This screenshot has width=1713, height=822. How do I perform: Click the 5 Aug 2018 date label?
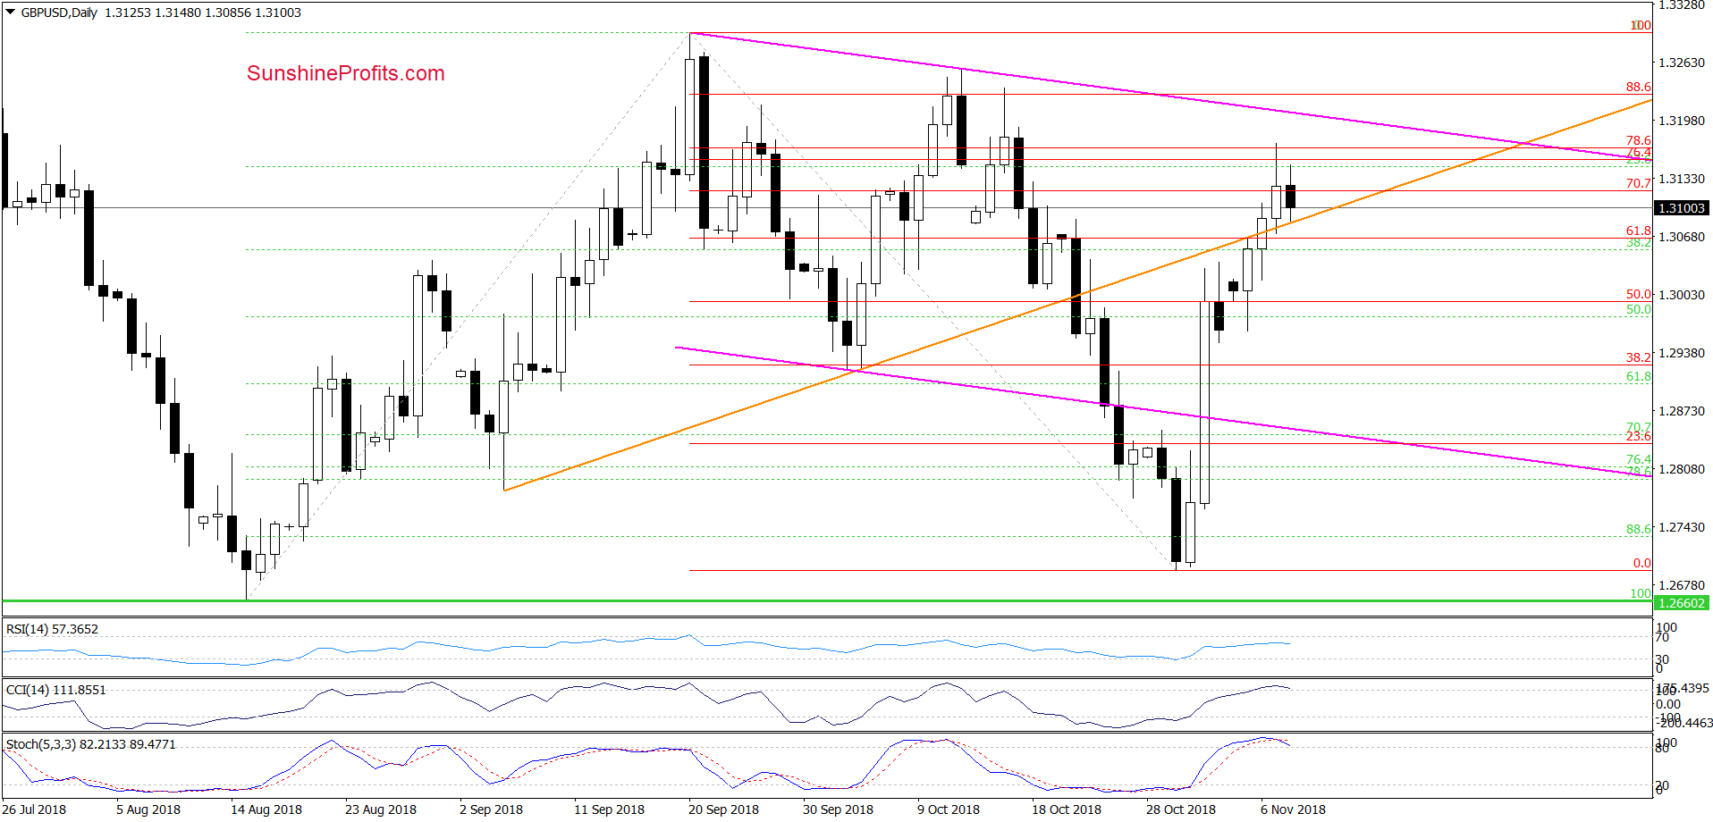click(x=148, y=809)
